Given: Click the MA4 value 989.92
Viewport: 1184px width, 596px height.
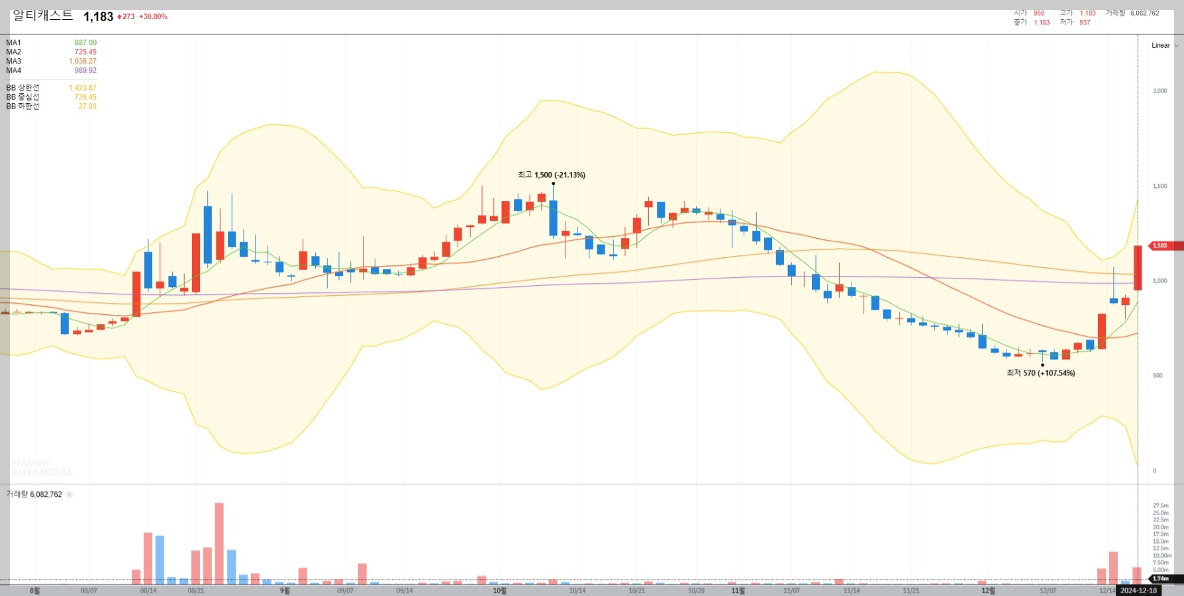Looking at the screenshot, I should [85, 70].
